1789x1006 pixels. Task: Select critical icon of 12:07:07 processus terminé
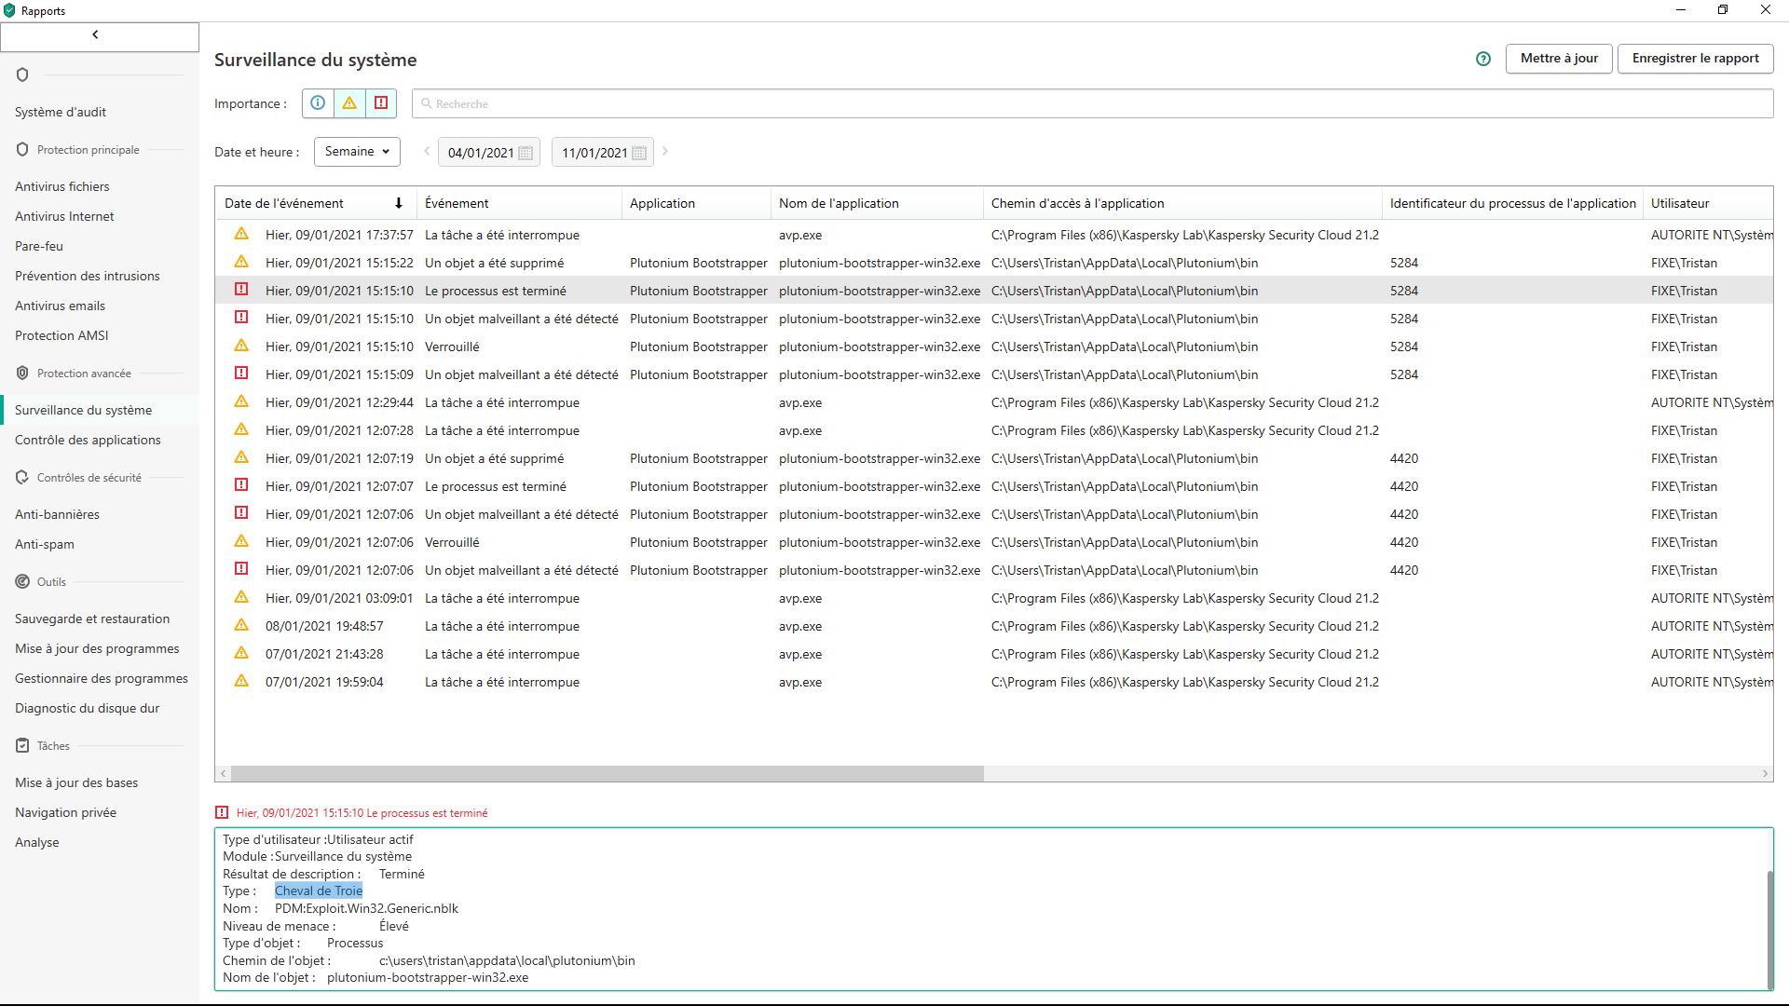(x=241, y=485)
